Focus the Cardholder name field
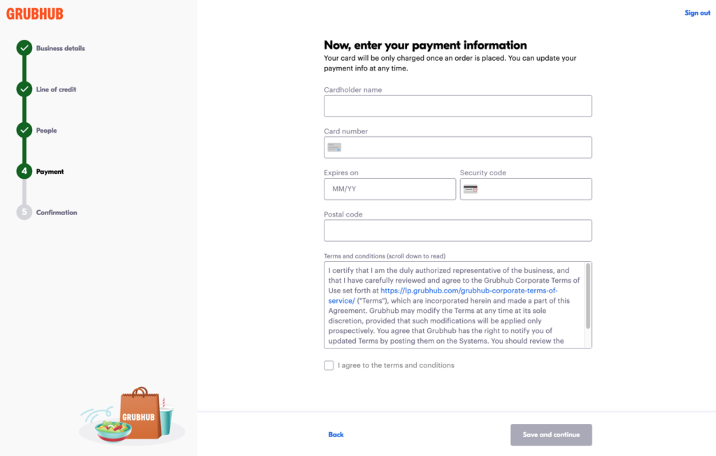 coord(457,106)
